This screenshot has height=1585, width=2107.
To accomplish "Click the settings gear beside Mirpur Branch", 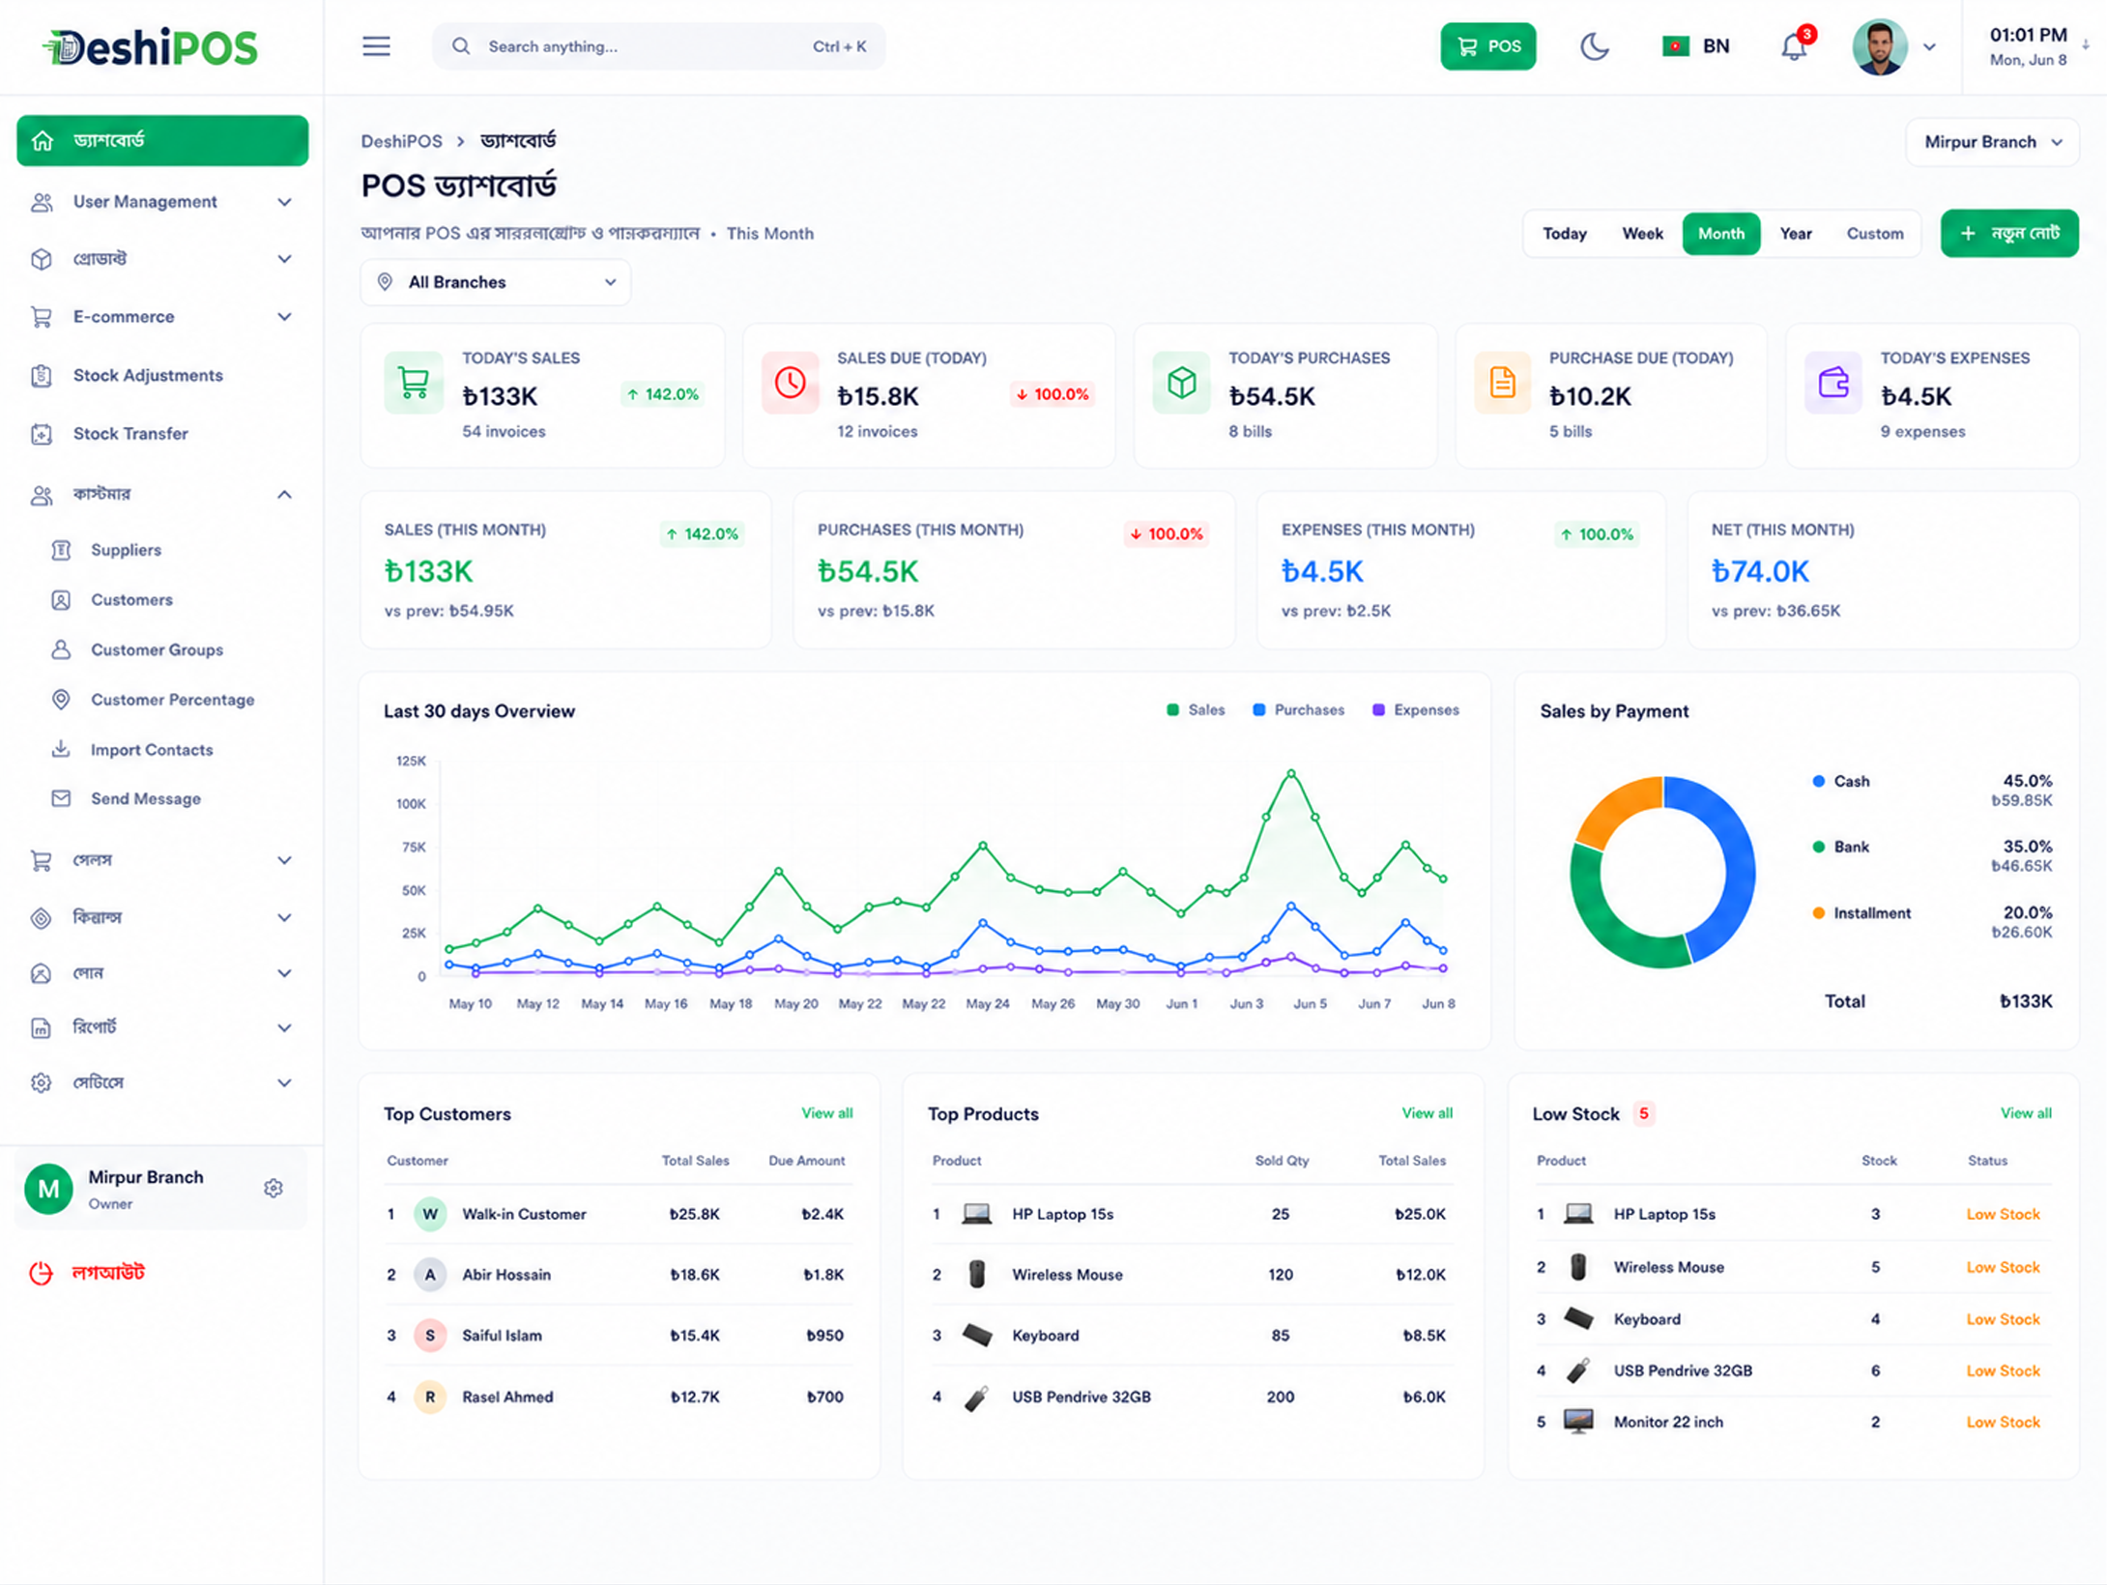I will [274, 1188].
